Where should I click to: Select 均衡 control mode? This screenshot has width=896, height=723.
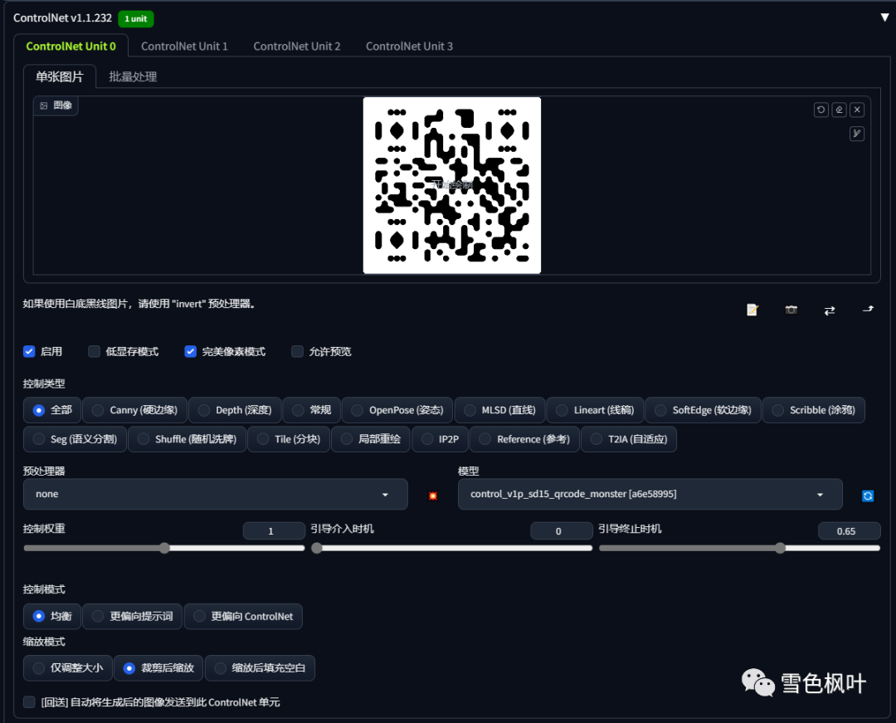tap(52, 616)
